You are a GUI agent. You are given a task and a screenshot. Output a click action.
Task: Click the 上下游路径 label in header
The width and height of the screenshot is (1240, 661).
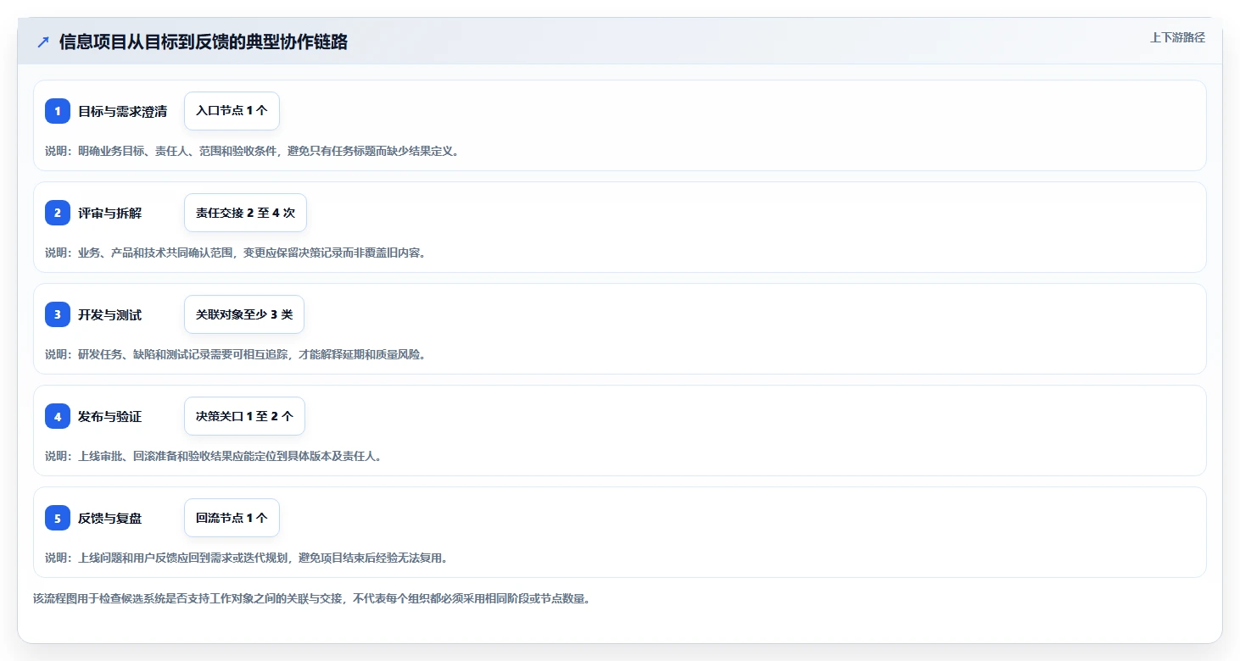coord(1177,37)
